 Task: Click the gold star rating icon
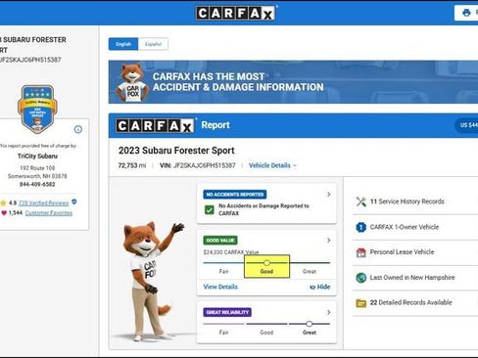tap(4, 203)
